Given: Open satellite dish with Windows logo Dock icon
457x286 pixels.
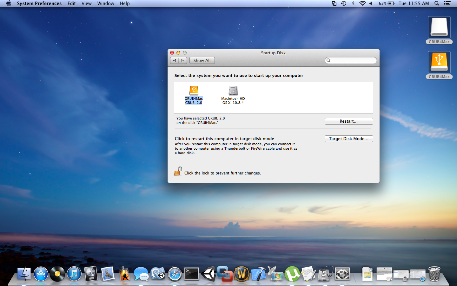Looking at the screenshot, I should click(x=275, y=274).
